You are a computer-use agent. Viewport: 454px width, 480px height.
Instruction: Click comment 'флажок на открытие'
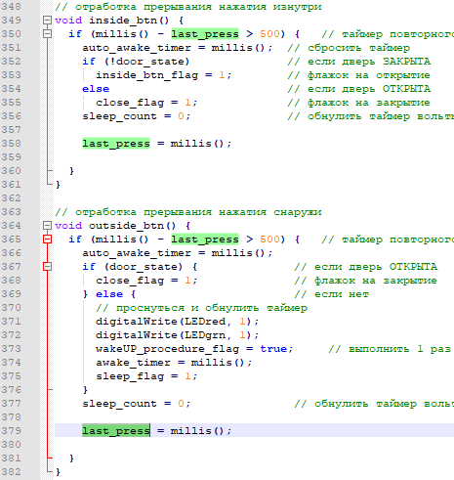tap(359, 75)
